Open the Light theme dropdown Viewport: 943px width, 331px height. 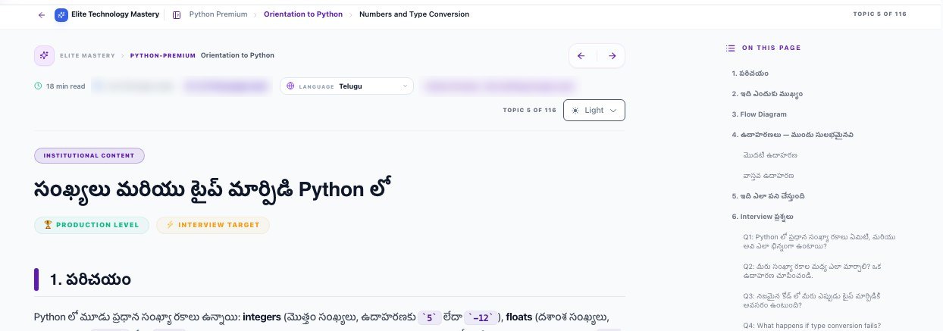coord(594,110)
